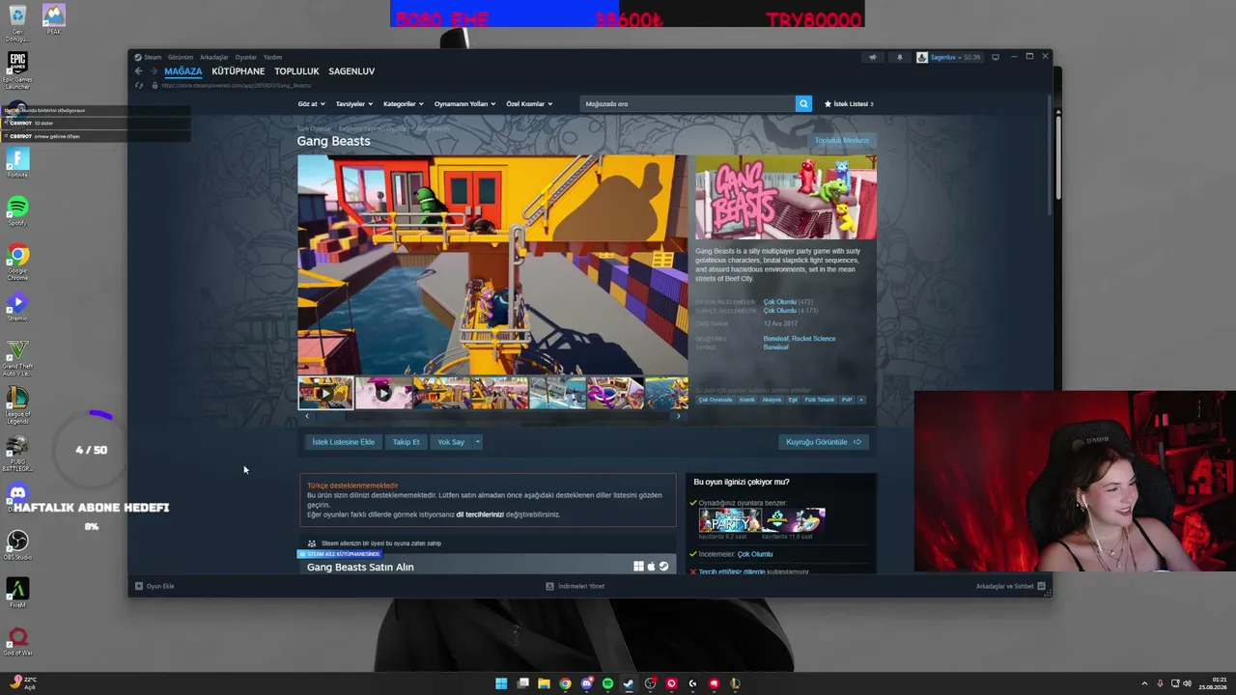This screenshot has width=1236, height=695.
Task: Click the Steam icon in the taskbar
Action: [x=629, y=683]
